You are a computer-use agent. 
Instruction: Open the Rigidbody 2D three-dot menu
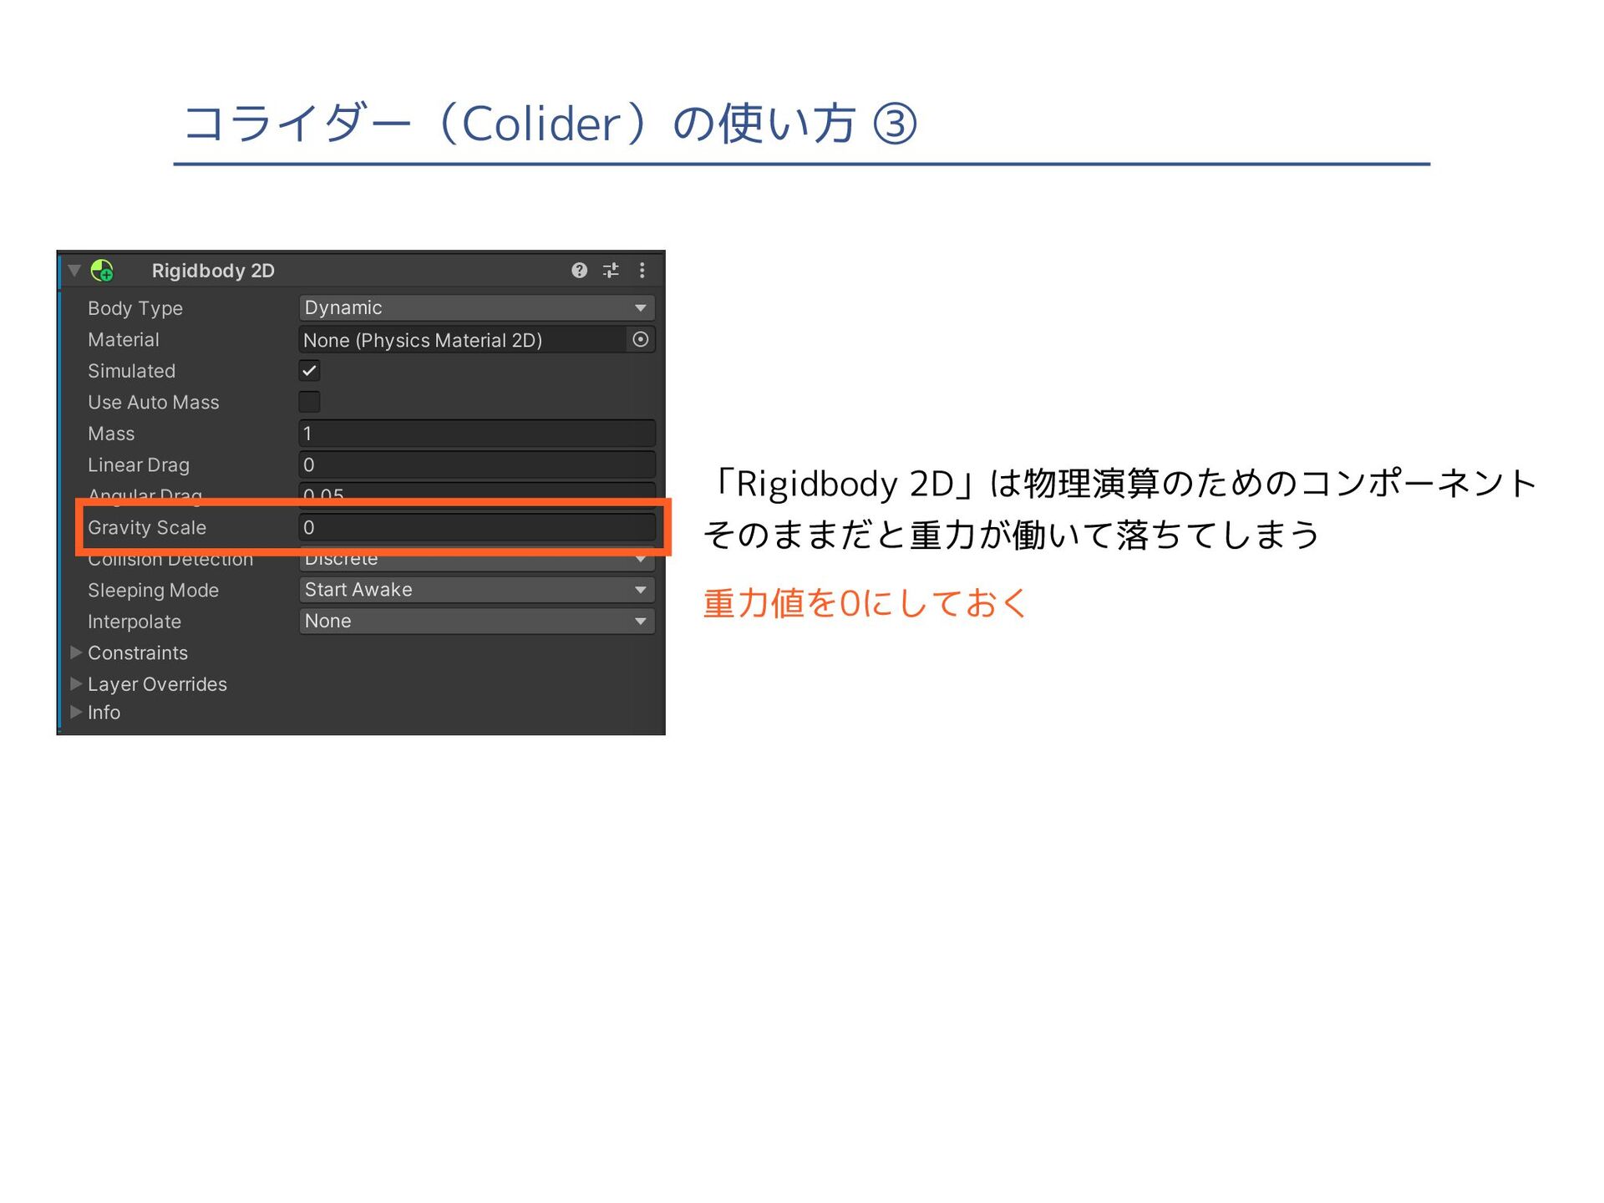tap(642, 271)
